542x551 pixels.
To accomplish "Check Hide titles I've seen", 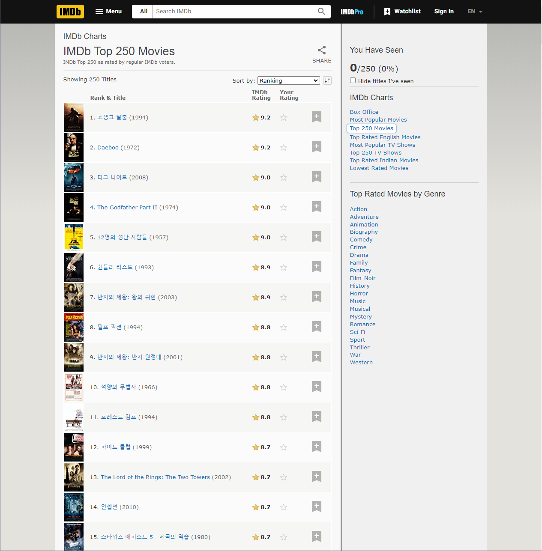I will pos(353,80).
